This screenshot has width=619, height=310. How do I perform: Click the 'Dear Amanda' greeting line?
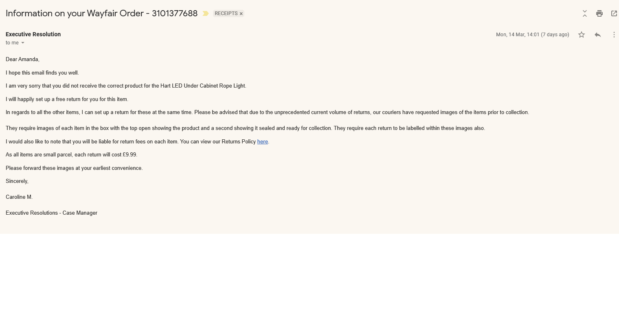[x=22, y=59]
